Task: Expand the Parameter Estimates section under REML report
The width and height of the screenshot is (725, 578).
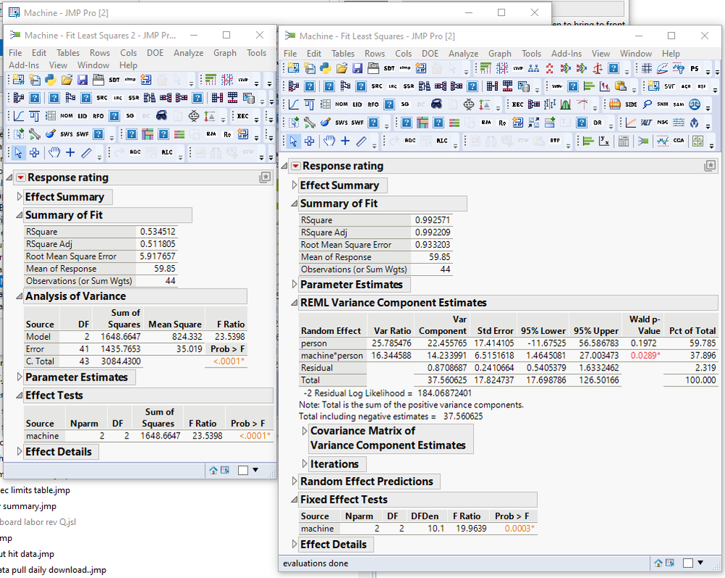Action: coord(294,285)
